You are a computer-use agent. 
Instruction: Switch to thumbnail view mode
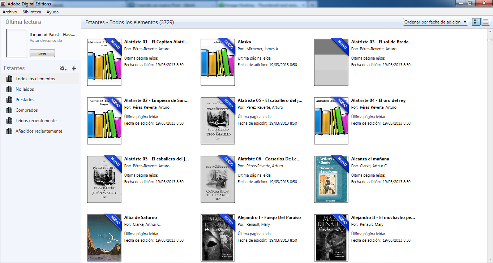point(476,22)
